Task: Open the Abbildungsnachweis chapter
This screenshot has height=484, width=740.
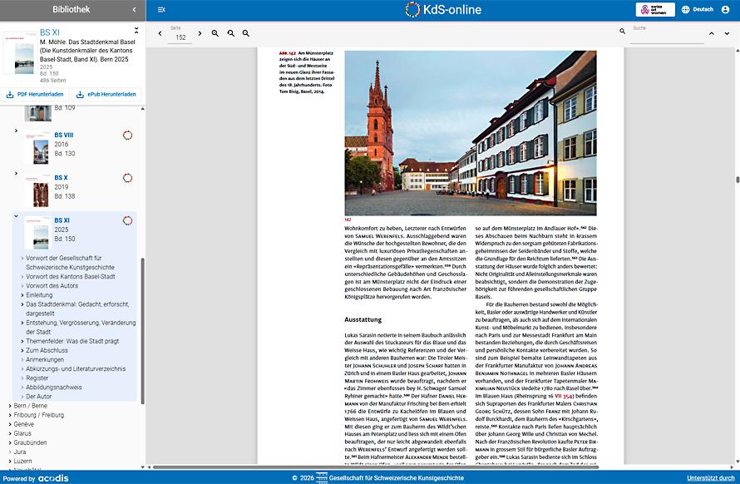Action: (54, 388)
